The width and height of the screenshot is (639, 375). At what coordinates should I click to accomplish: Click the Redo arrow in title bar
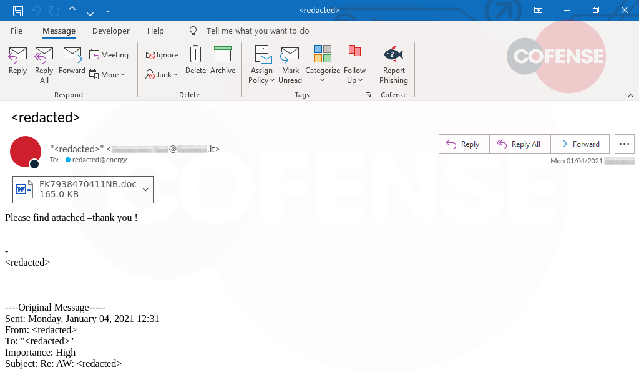click(x=54, y=11)
